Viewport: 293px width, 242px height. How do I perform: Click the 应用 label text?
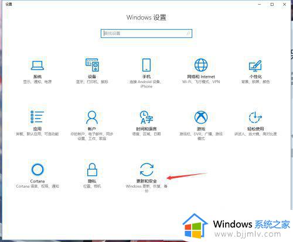38,129
